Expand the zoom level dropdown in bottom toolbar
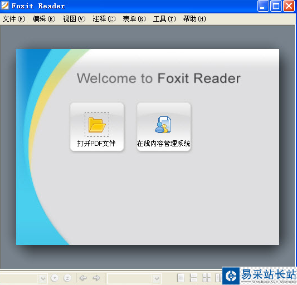The width and height of the screenshot is (297, 285). tap(157, 278)
